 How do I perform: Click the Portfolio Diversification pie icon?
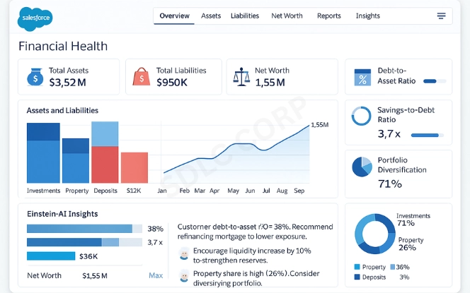pos(362,167)
